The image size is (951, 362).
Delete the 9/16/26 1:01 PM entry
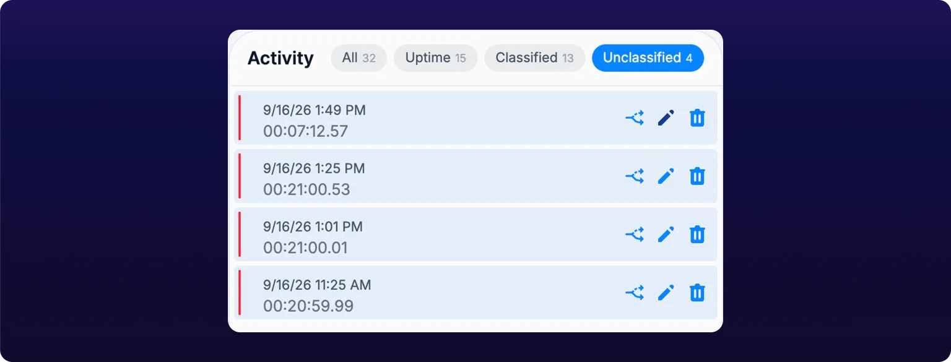697,235
